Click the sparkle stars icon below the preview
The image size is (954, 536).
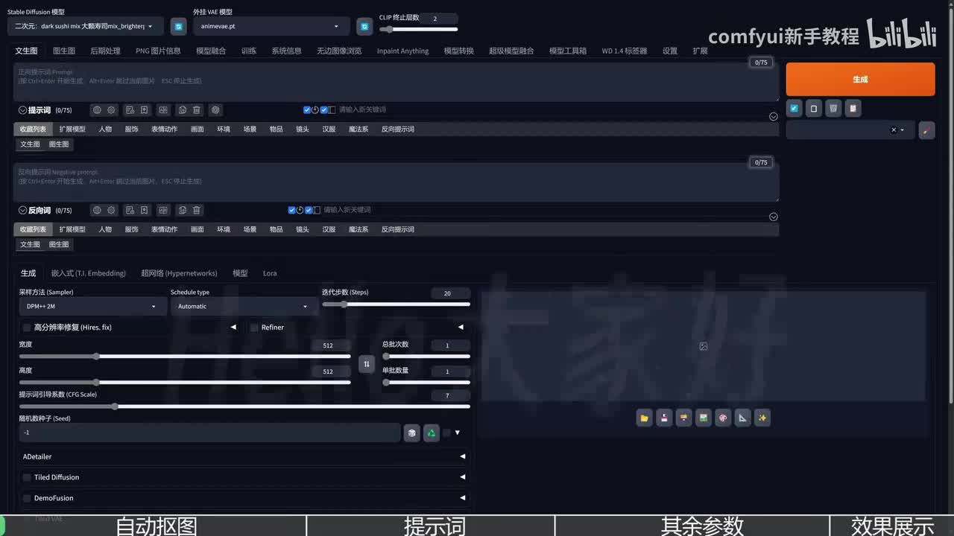[x=762, y=418]
